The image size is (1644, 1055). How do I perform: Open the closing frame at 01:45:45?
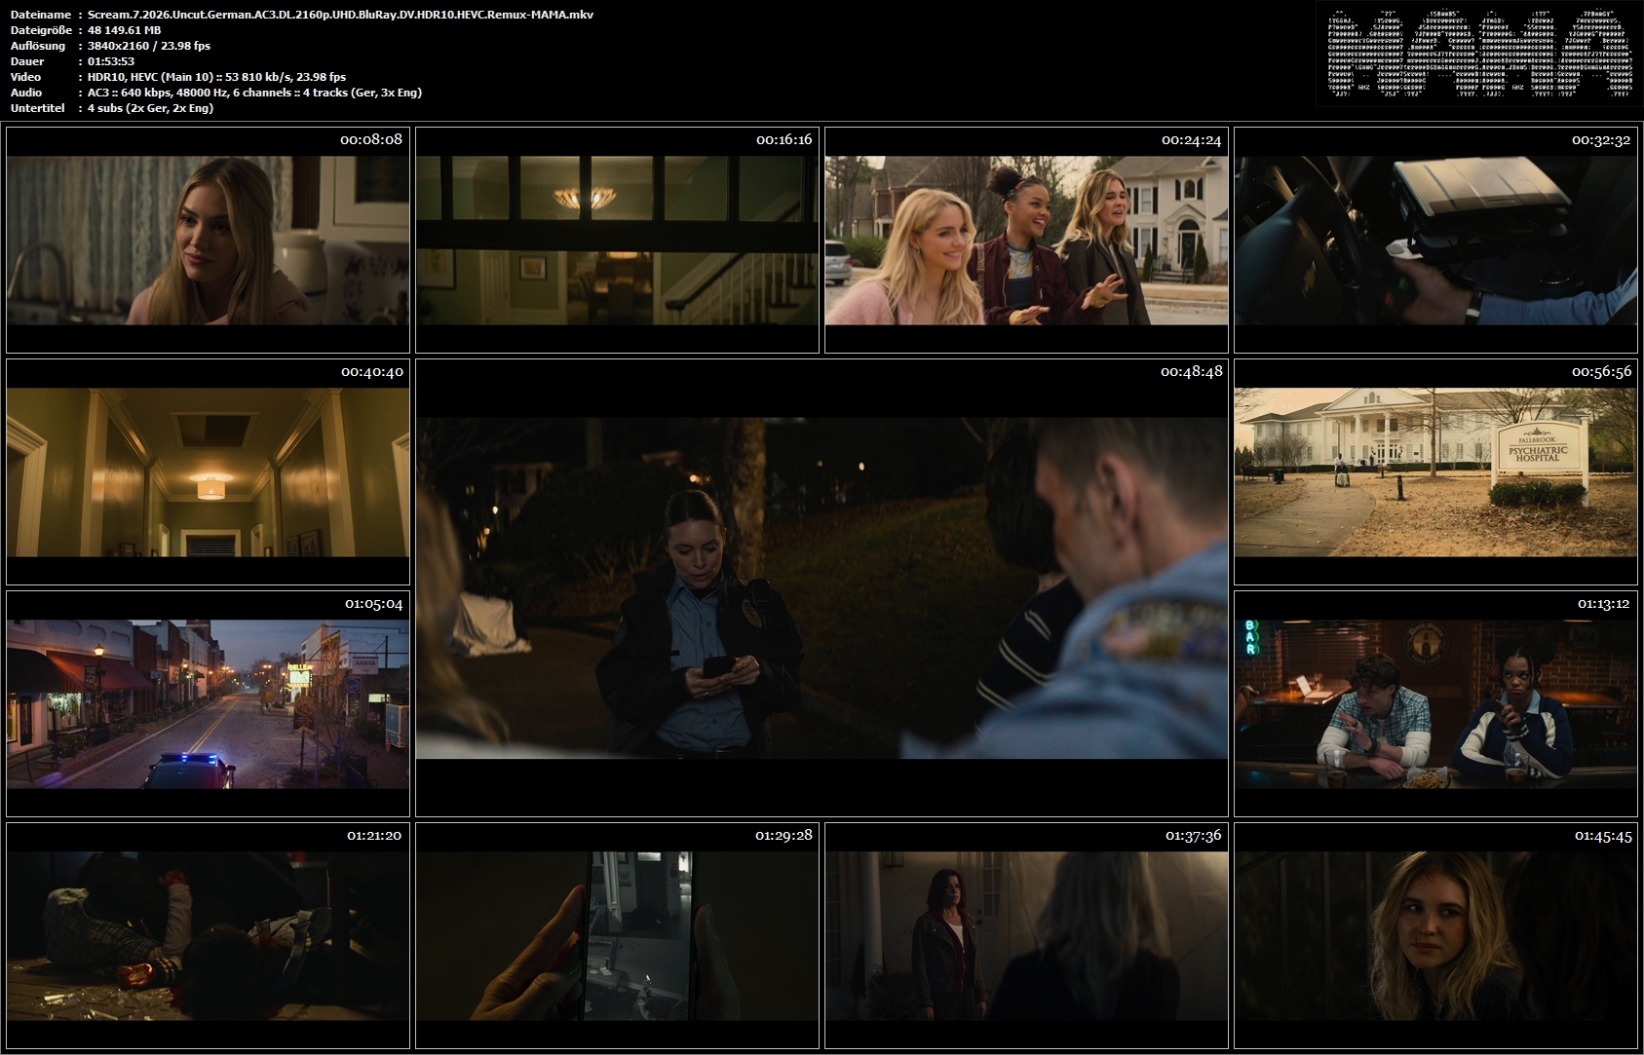point(1435,935)
